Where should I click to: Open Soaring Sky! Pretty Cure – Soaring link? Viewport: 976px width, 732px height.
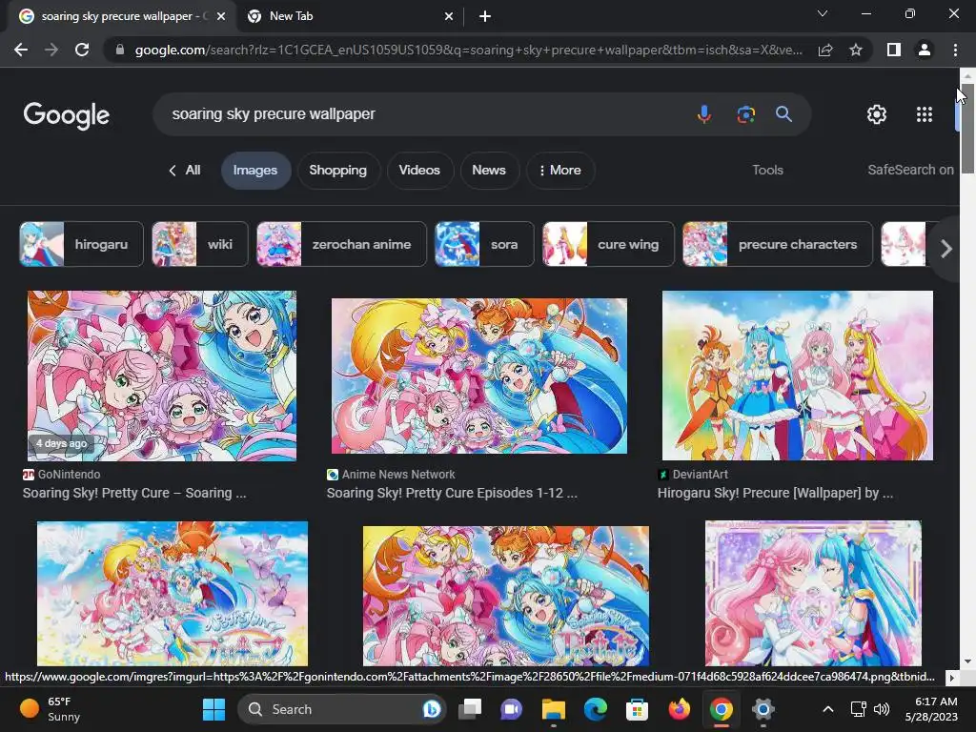point(134,493)
